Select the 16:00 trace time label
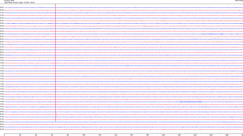 pos(2,92)
